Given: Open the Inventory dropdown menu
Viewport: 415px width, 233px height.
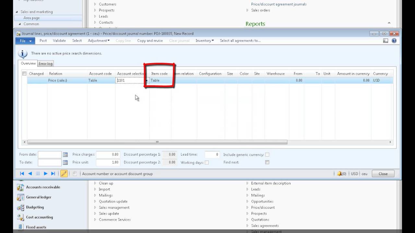Looking at the screenshot, I should click(x=205, y=41).
